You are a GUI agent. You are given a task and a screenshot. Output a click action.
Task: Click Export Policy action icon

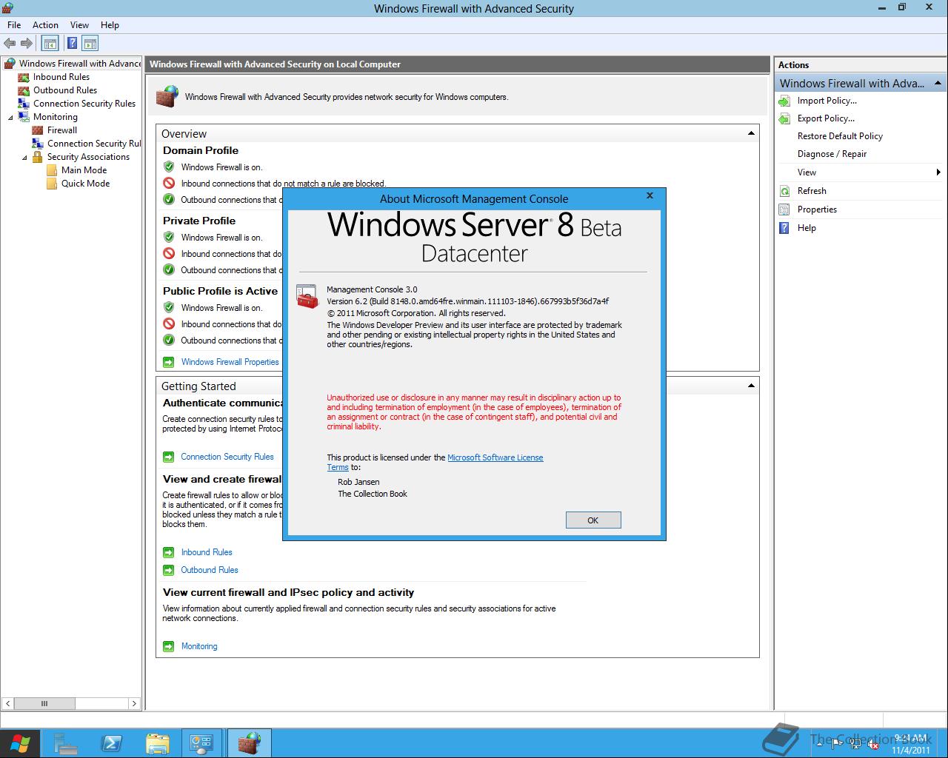(785, 118)
